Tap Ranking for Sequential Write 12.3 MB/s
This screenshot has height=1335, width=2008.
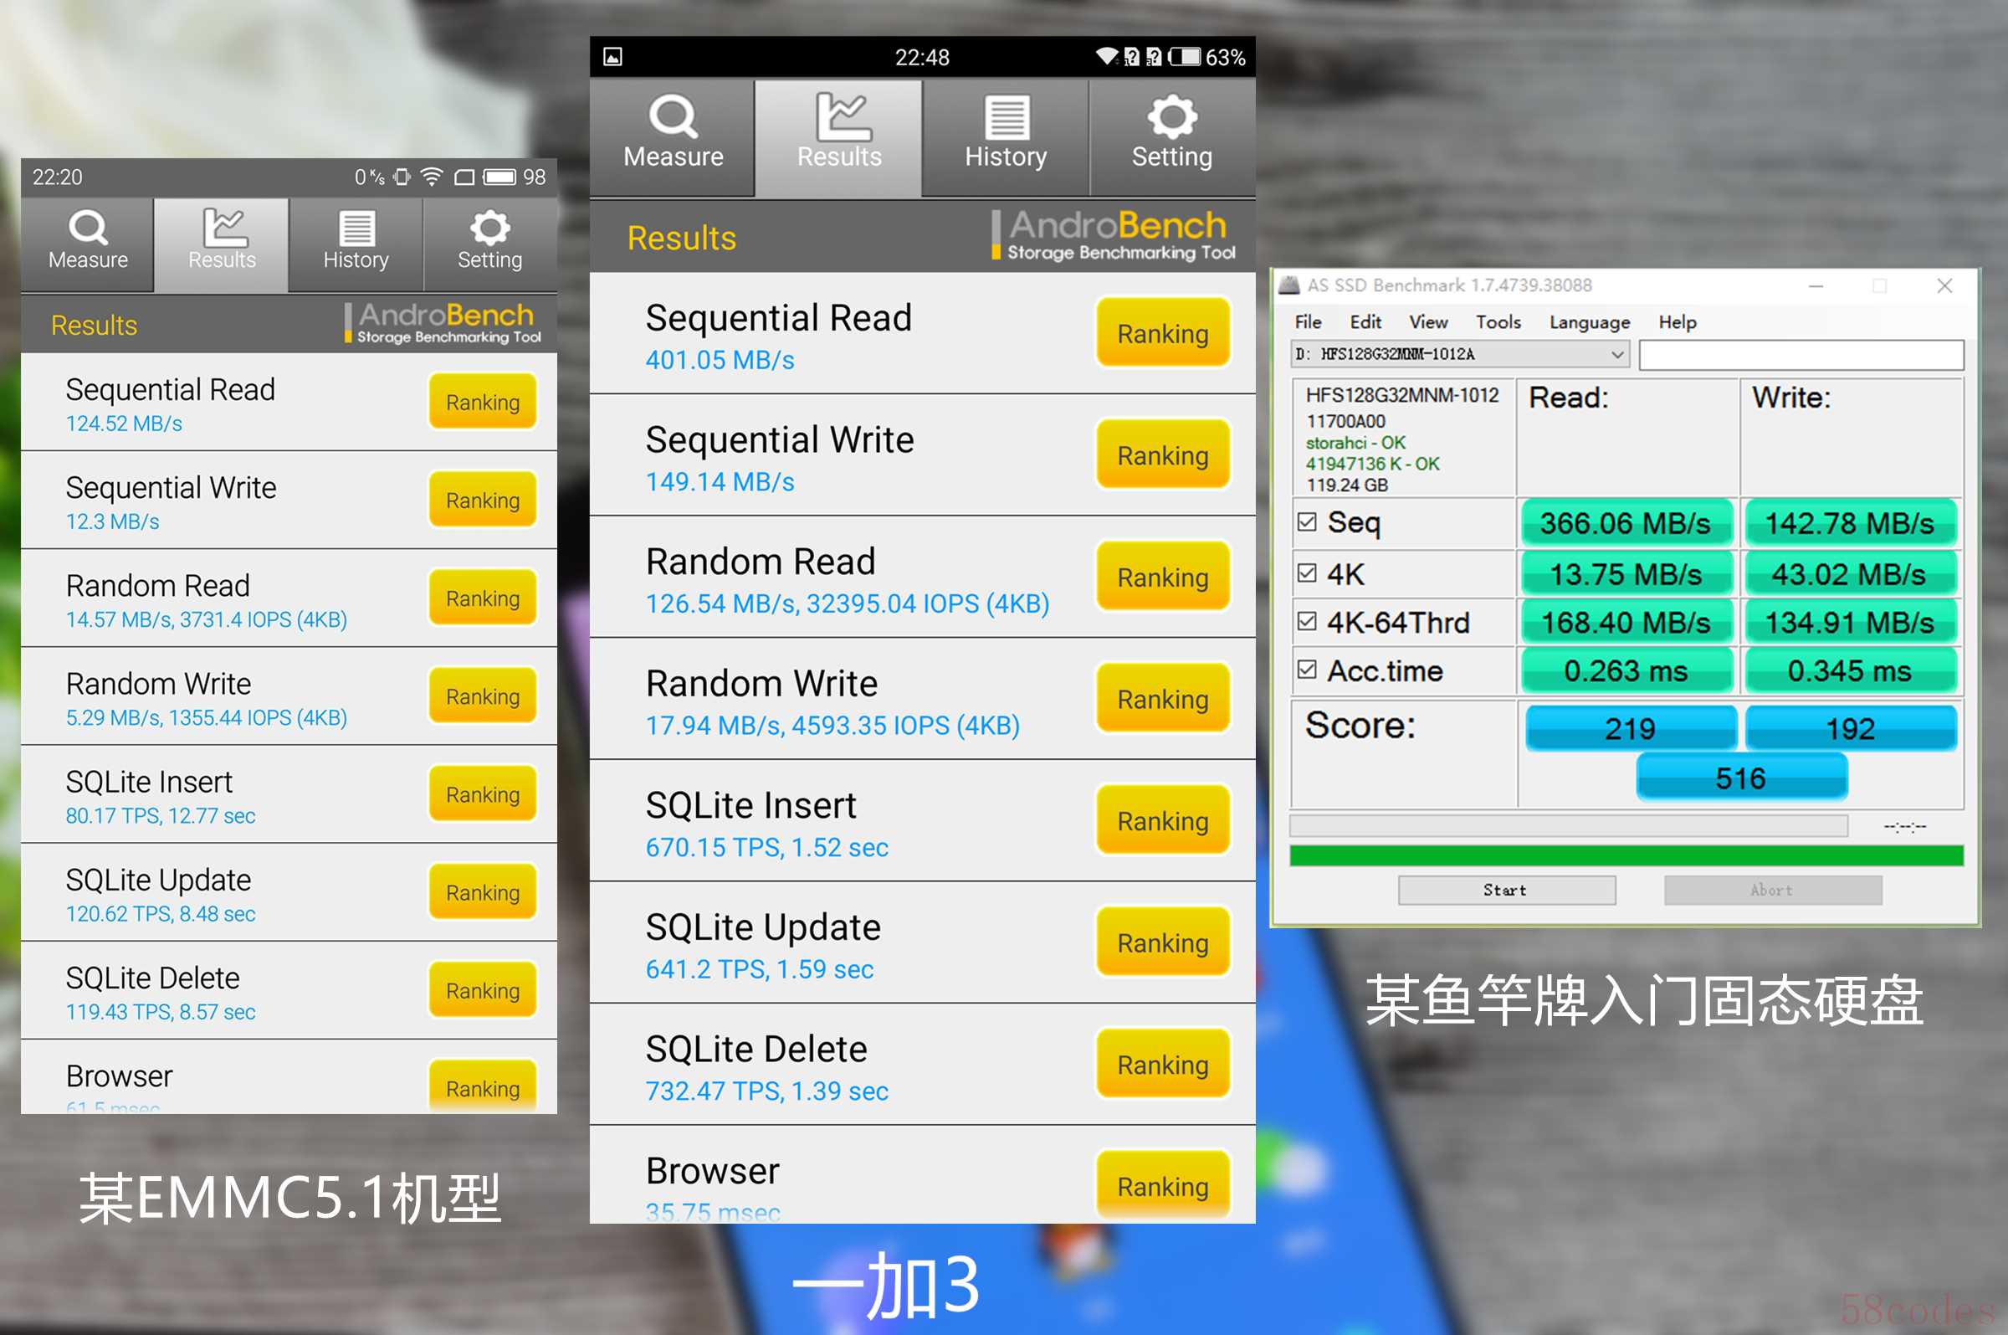pos(483,500)
